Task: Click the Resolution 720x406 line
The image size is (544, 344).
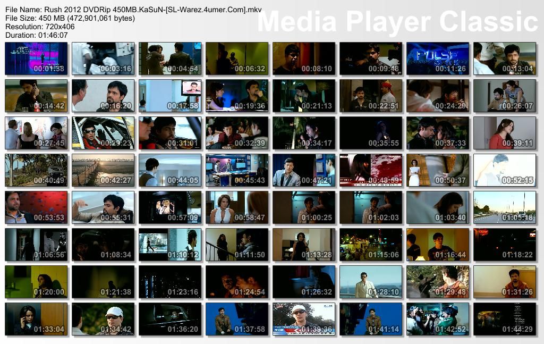Action: [x=40, y=27]
